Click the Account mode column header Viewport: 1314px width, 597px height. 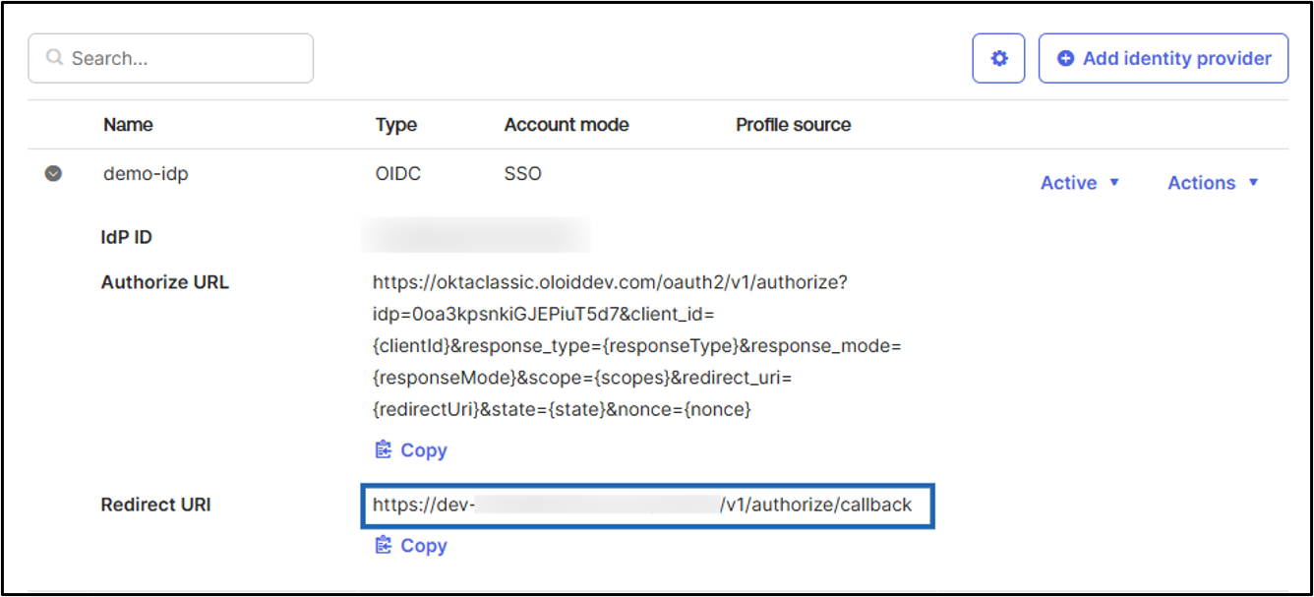click(567, 125)
